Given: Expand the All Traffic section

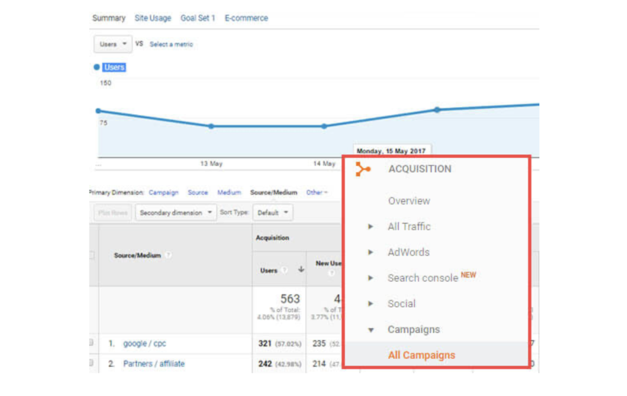Looking at the screenshot, I should [x=370, y=226].
